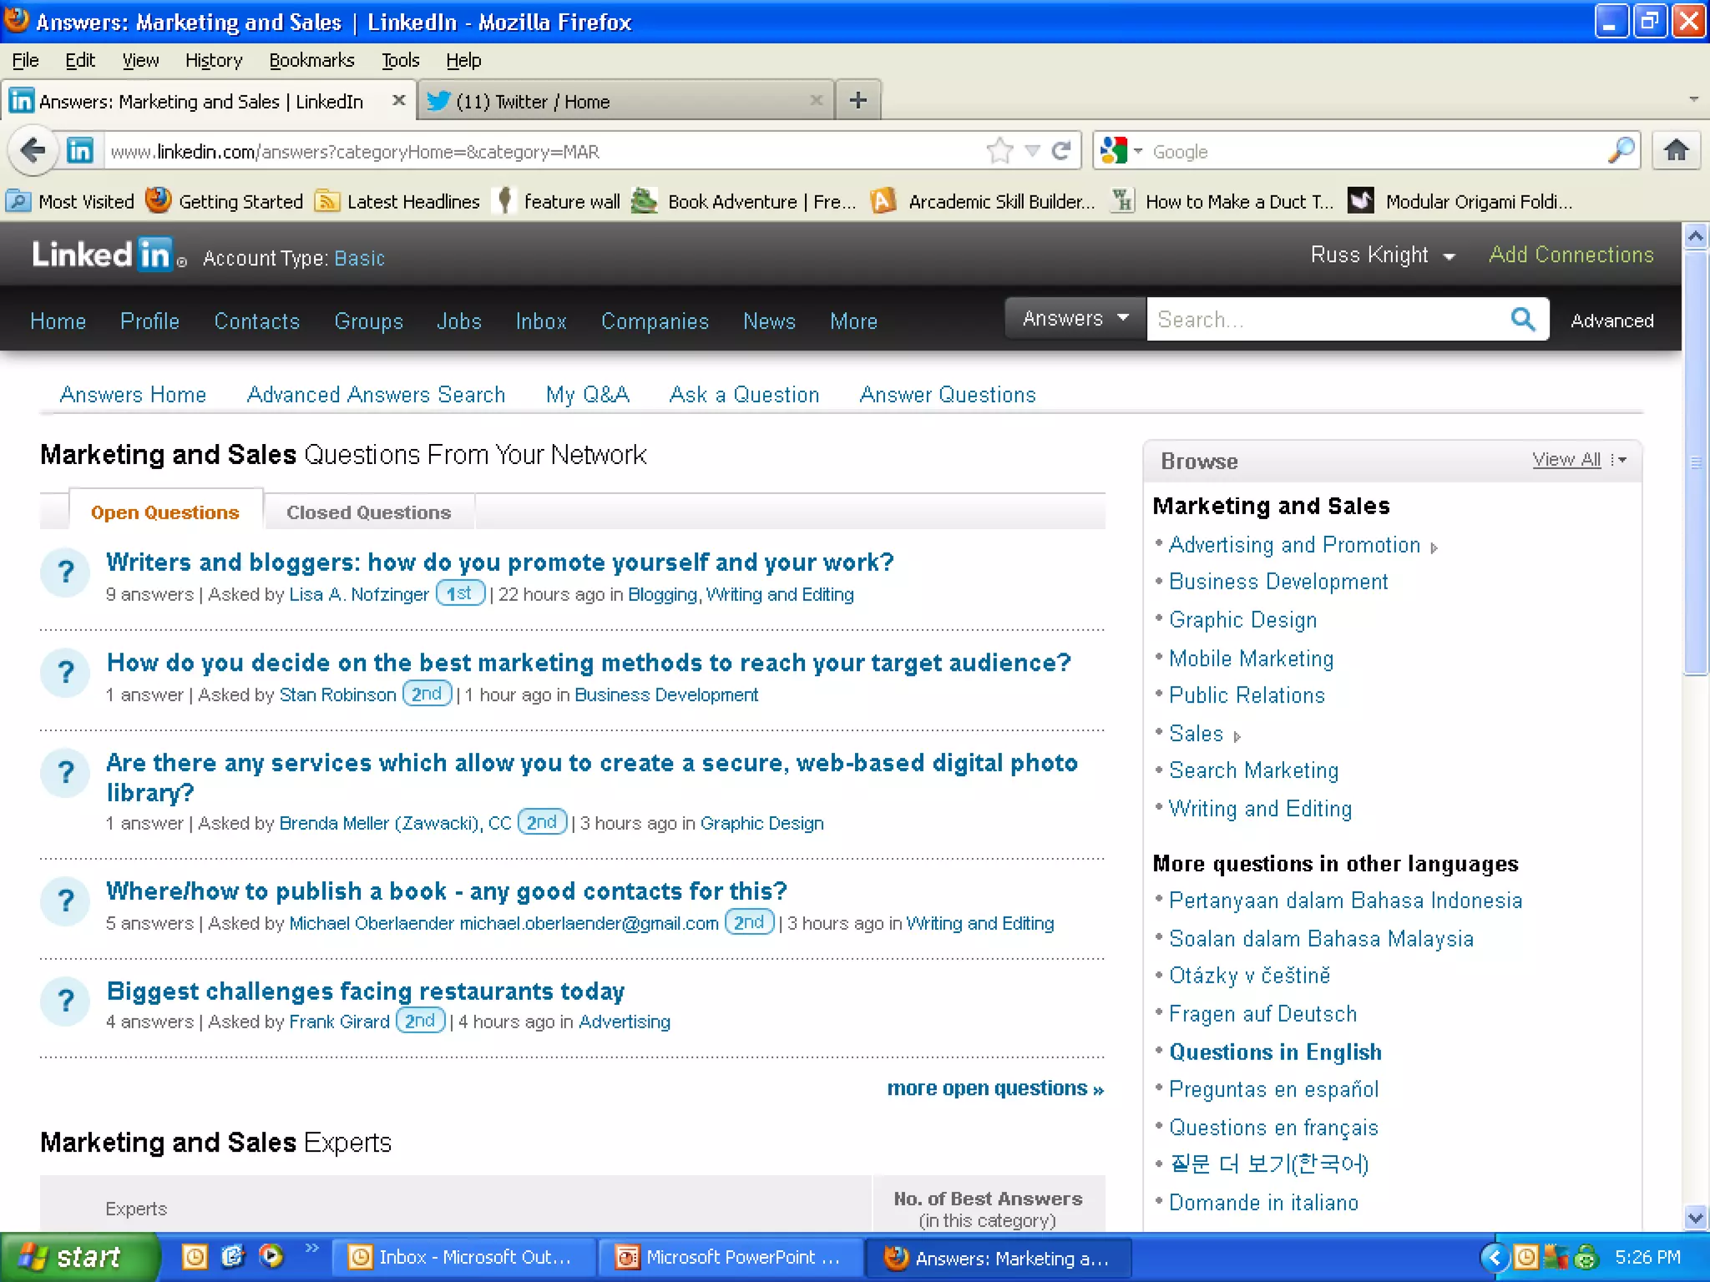Open the Answers search-type dropdown
The width and height of the screenshot is (1710, 1282).
click(1075, 319)
